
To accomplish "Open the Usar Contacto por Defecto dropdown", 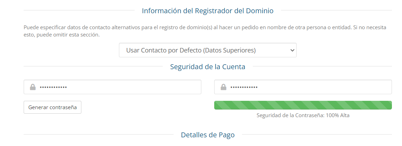I will pos(207,50).
